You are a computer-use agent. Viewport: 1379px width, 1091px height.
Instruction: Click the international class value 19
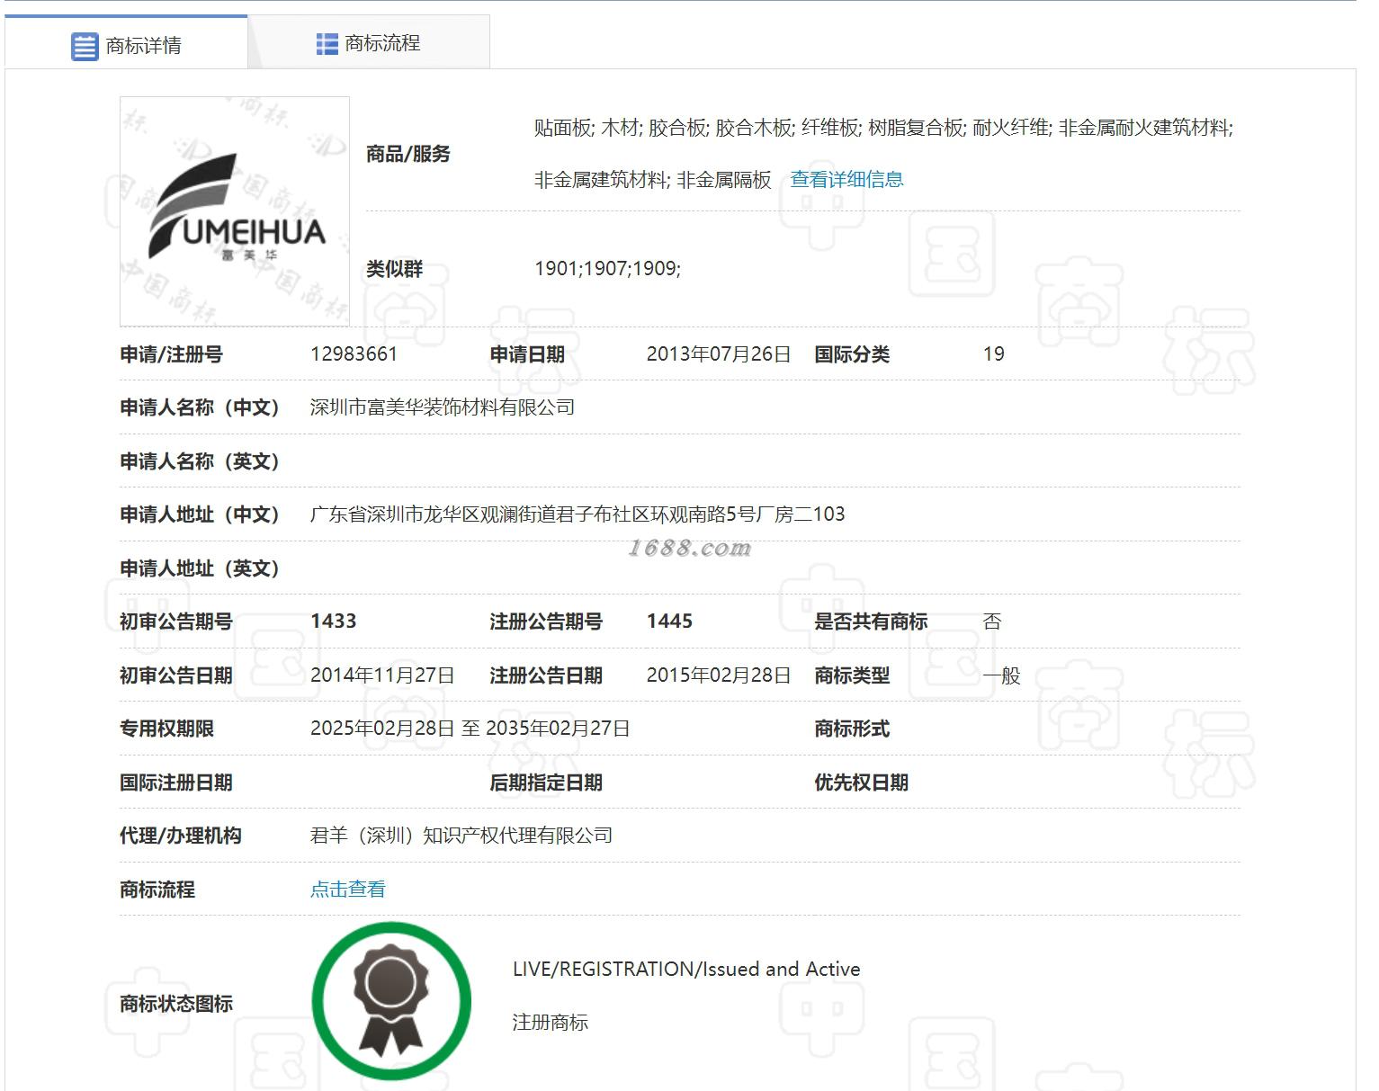(994, 354)
